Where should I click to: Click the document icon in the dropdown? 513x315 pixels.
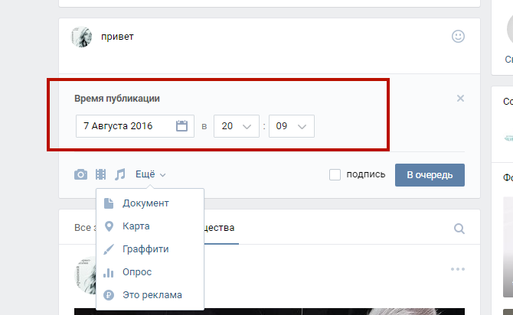click(x=109, y=203)
